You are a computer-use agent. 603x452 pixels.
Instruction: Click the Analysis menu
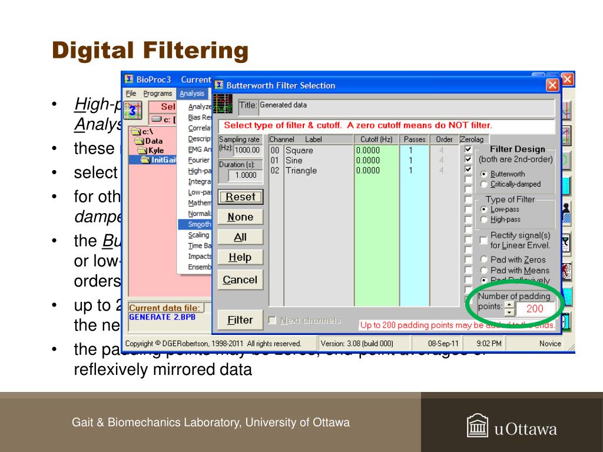tap(191, 94)
